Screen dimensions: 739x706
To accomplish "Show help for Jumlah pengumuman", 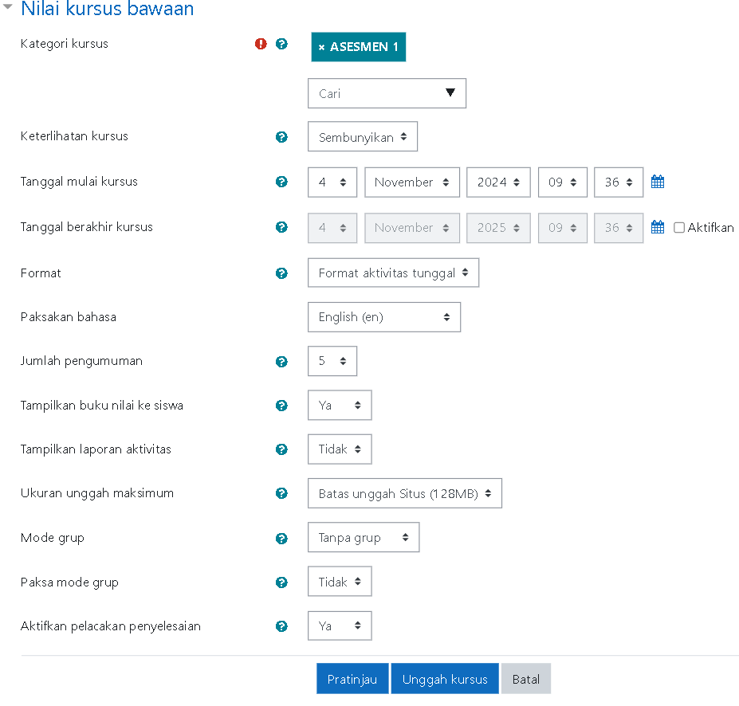I will click(281, 362).
